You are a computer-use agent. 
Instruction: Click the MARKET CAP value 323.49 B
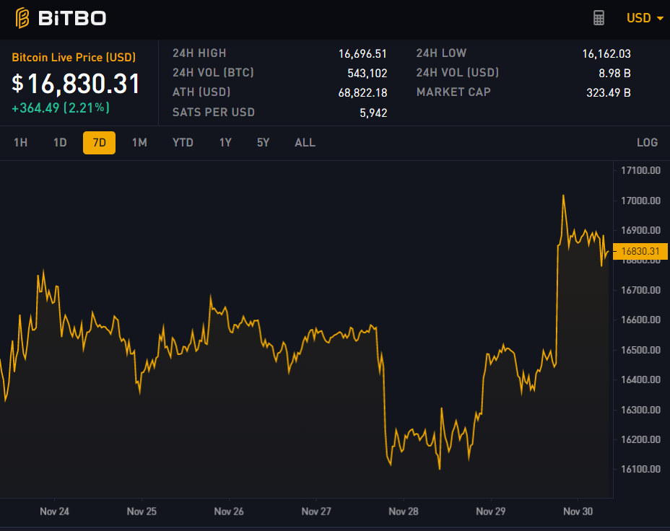coord(609,92)
